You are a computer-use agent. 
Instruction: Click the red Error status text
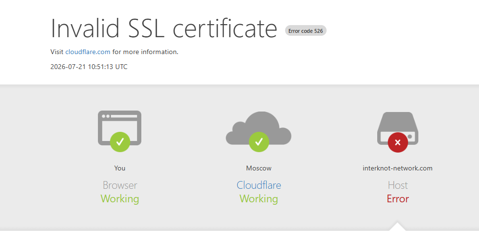pos(398,199)
